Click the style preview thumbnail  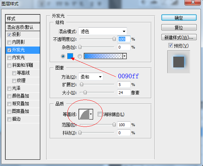[178, 62]
